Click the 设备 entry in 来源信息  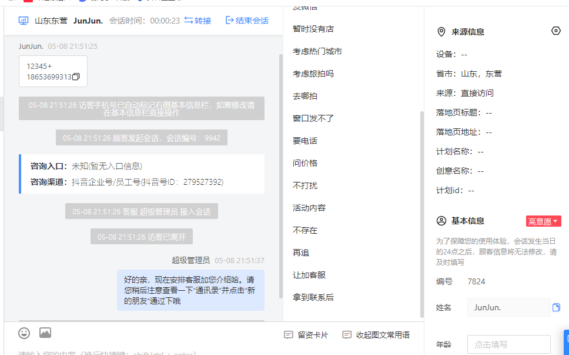point(452,55)
